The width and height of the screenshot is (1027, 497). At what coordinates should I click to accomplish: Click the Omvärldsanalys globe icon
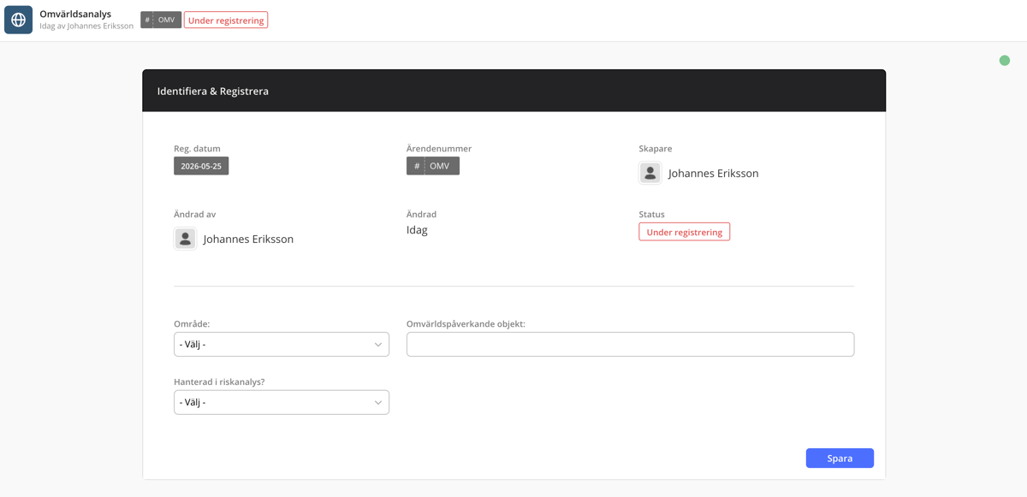point(18,20)
